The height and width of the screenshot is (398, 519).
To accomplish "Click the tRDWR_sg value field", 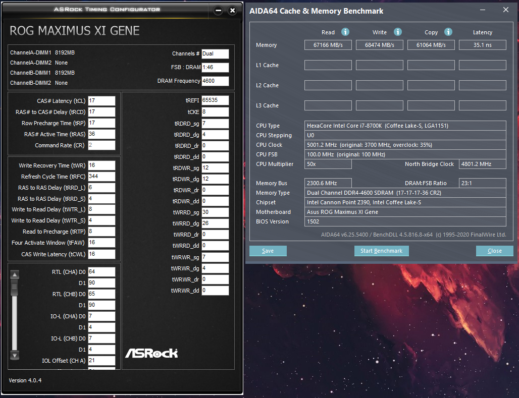I will pyautogui.click(x=215, y=168).
